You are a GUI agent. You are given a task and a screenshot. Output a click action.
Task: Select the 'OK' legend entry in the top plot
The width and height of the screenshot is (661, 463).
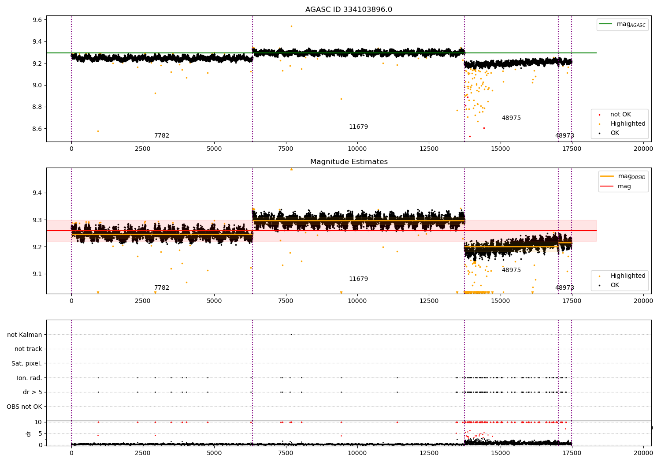pyautogui.click(x=615, y=133)
